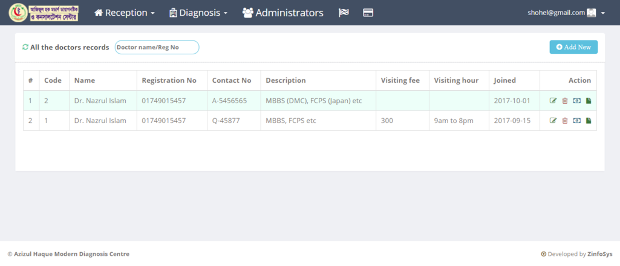The height and width of the screenshot is (266, 620).
Task: Expand the Reception dropdown menu
Action: point(125,13)
